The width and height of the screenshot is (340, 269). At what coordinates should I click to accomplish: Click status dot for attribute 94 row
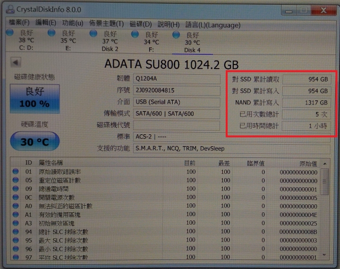(x=16, y=232)
